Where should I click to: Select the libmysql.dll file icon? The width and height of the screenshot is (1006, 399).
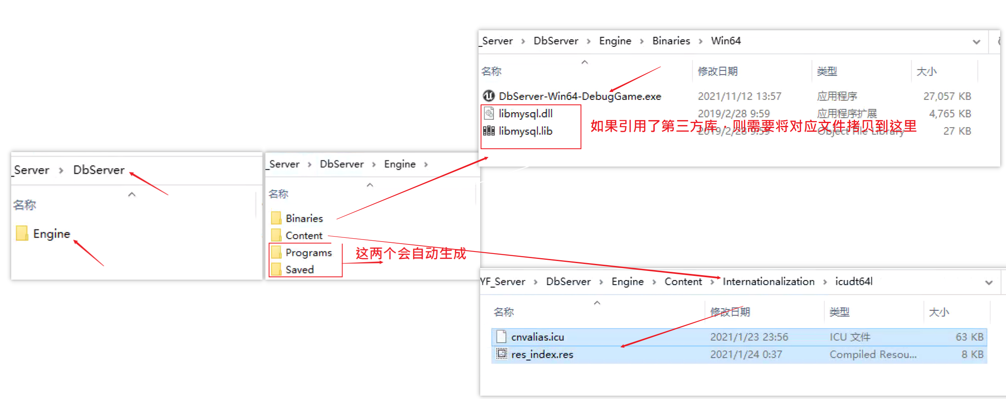pyautogui.click(x=489, y=113)
